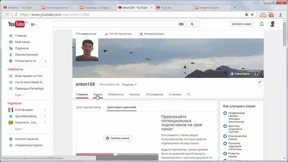Open the Instagram icon on the banner
Image resolution: width=288 pixels, height=162 pixels.
tap(256, 74)
